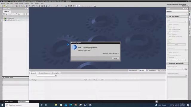Open the Project menu
191x107 pixels.
coord(3,4)
